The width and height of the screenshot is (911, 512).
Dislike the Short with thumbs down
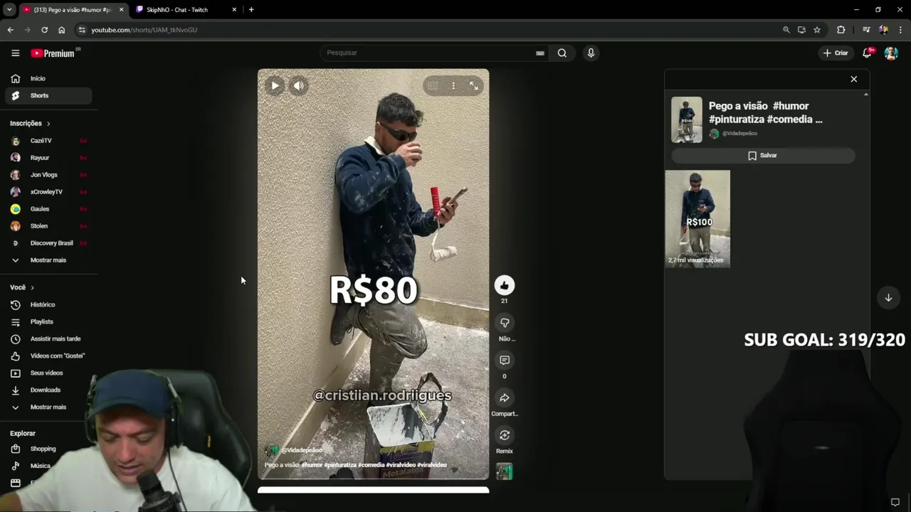click(x=504, y=323)
